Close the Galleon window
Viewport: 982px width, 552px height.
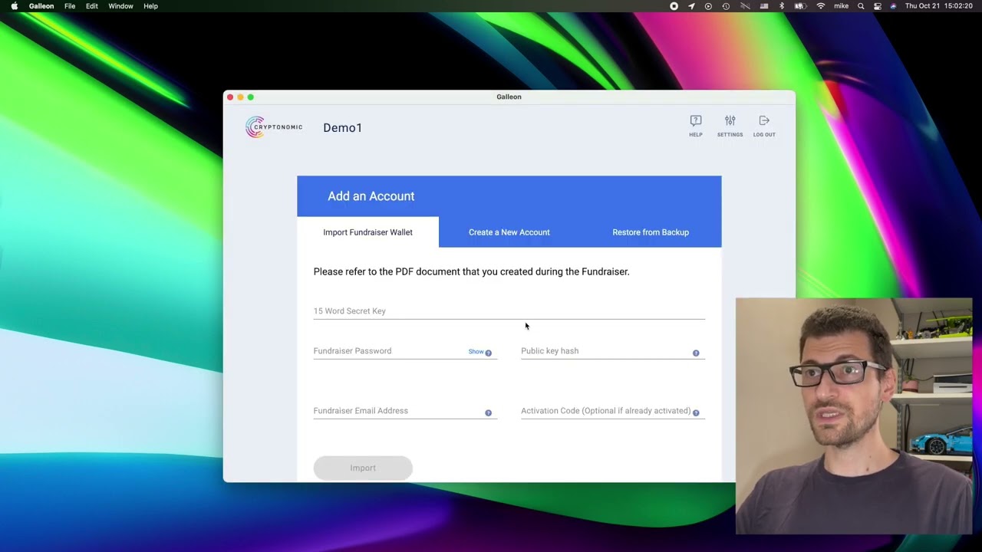tap(230, 97)
